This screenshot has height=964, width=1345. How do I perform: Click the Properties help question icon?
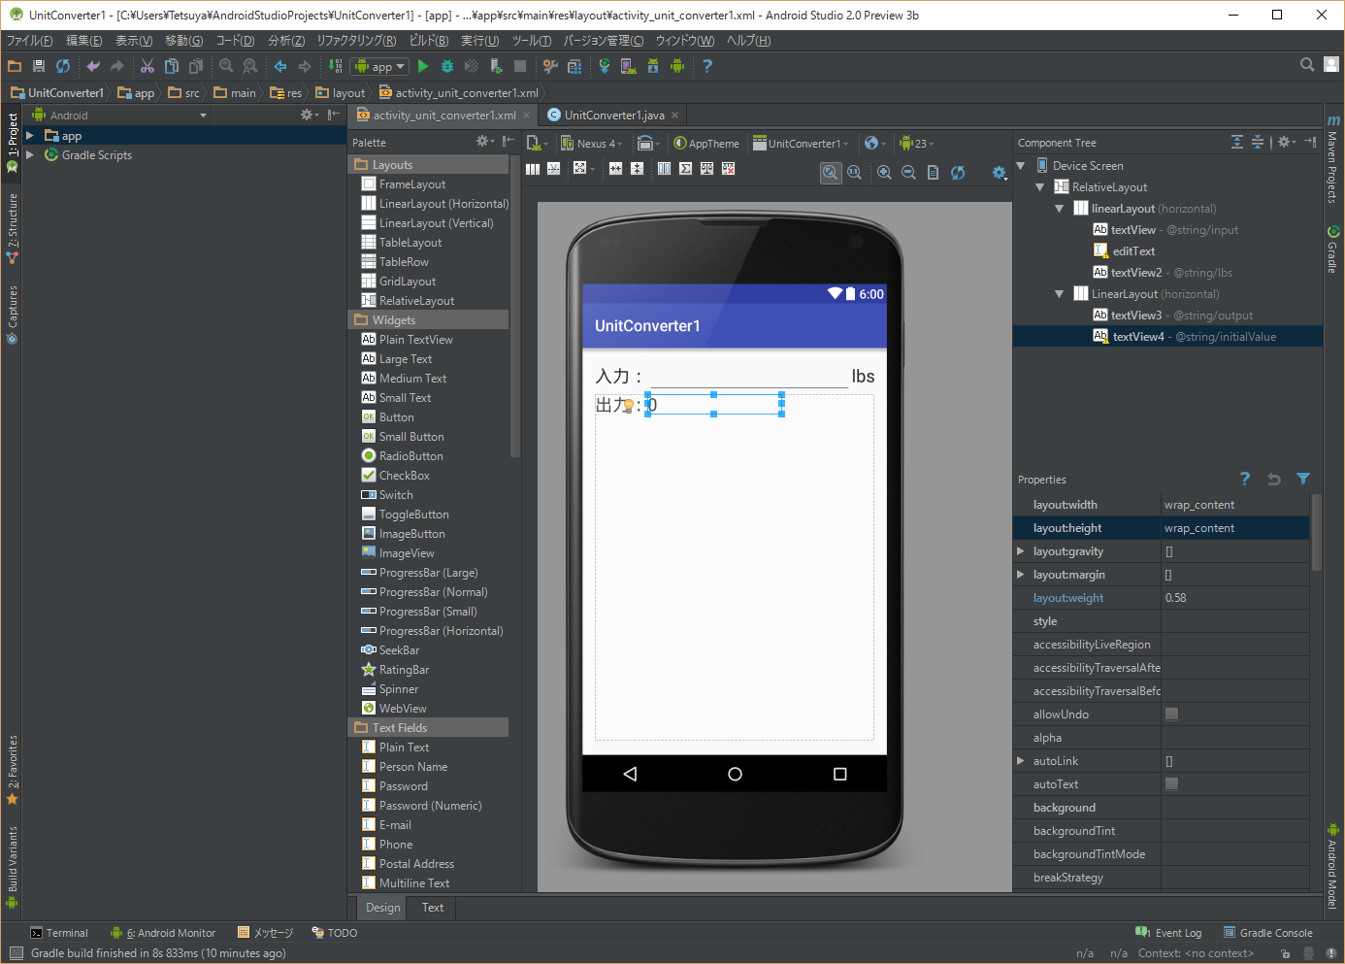1245,479
